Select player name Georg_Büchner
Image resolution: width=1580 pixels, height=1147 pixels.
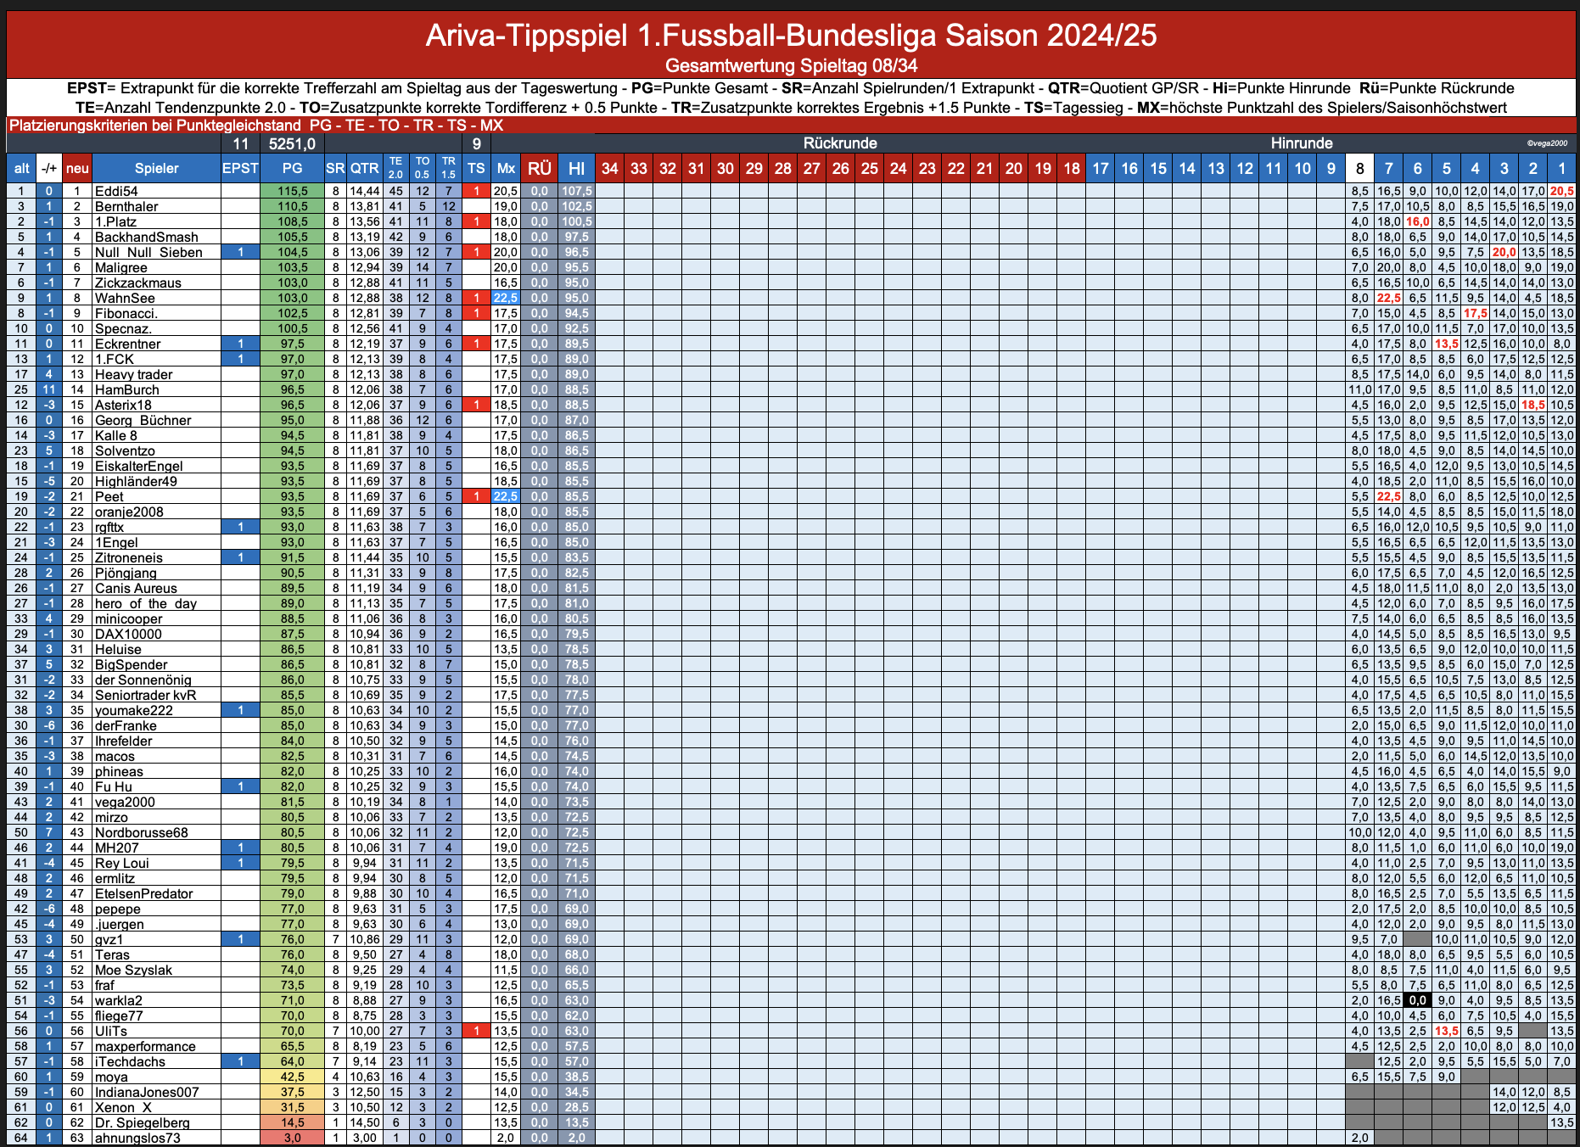click(x=143, y=420)
